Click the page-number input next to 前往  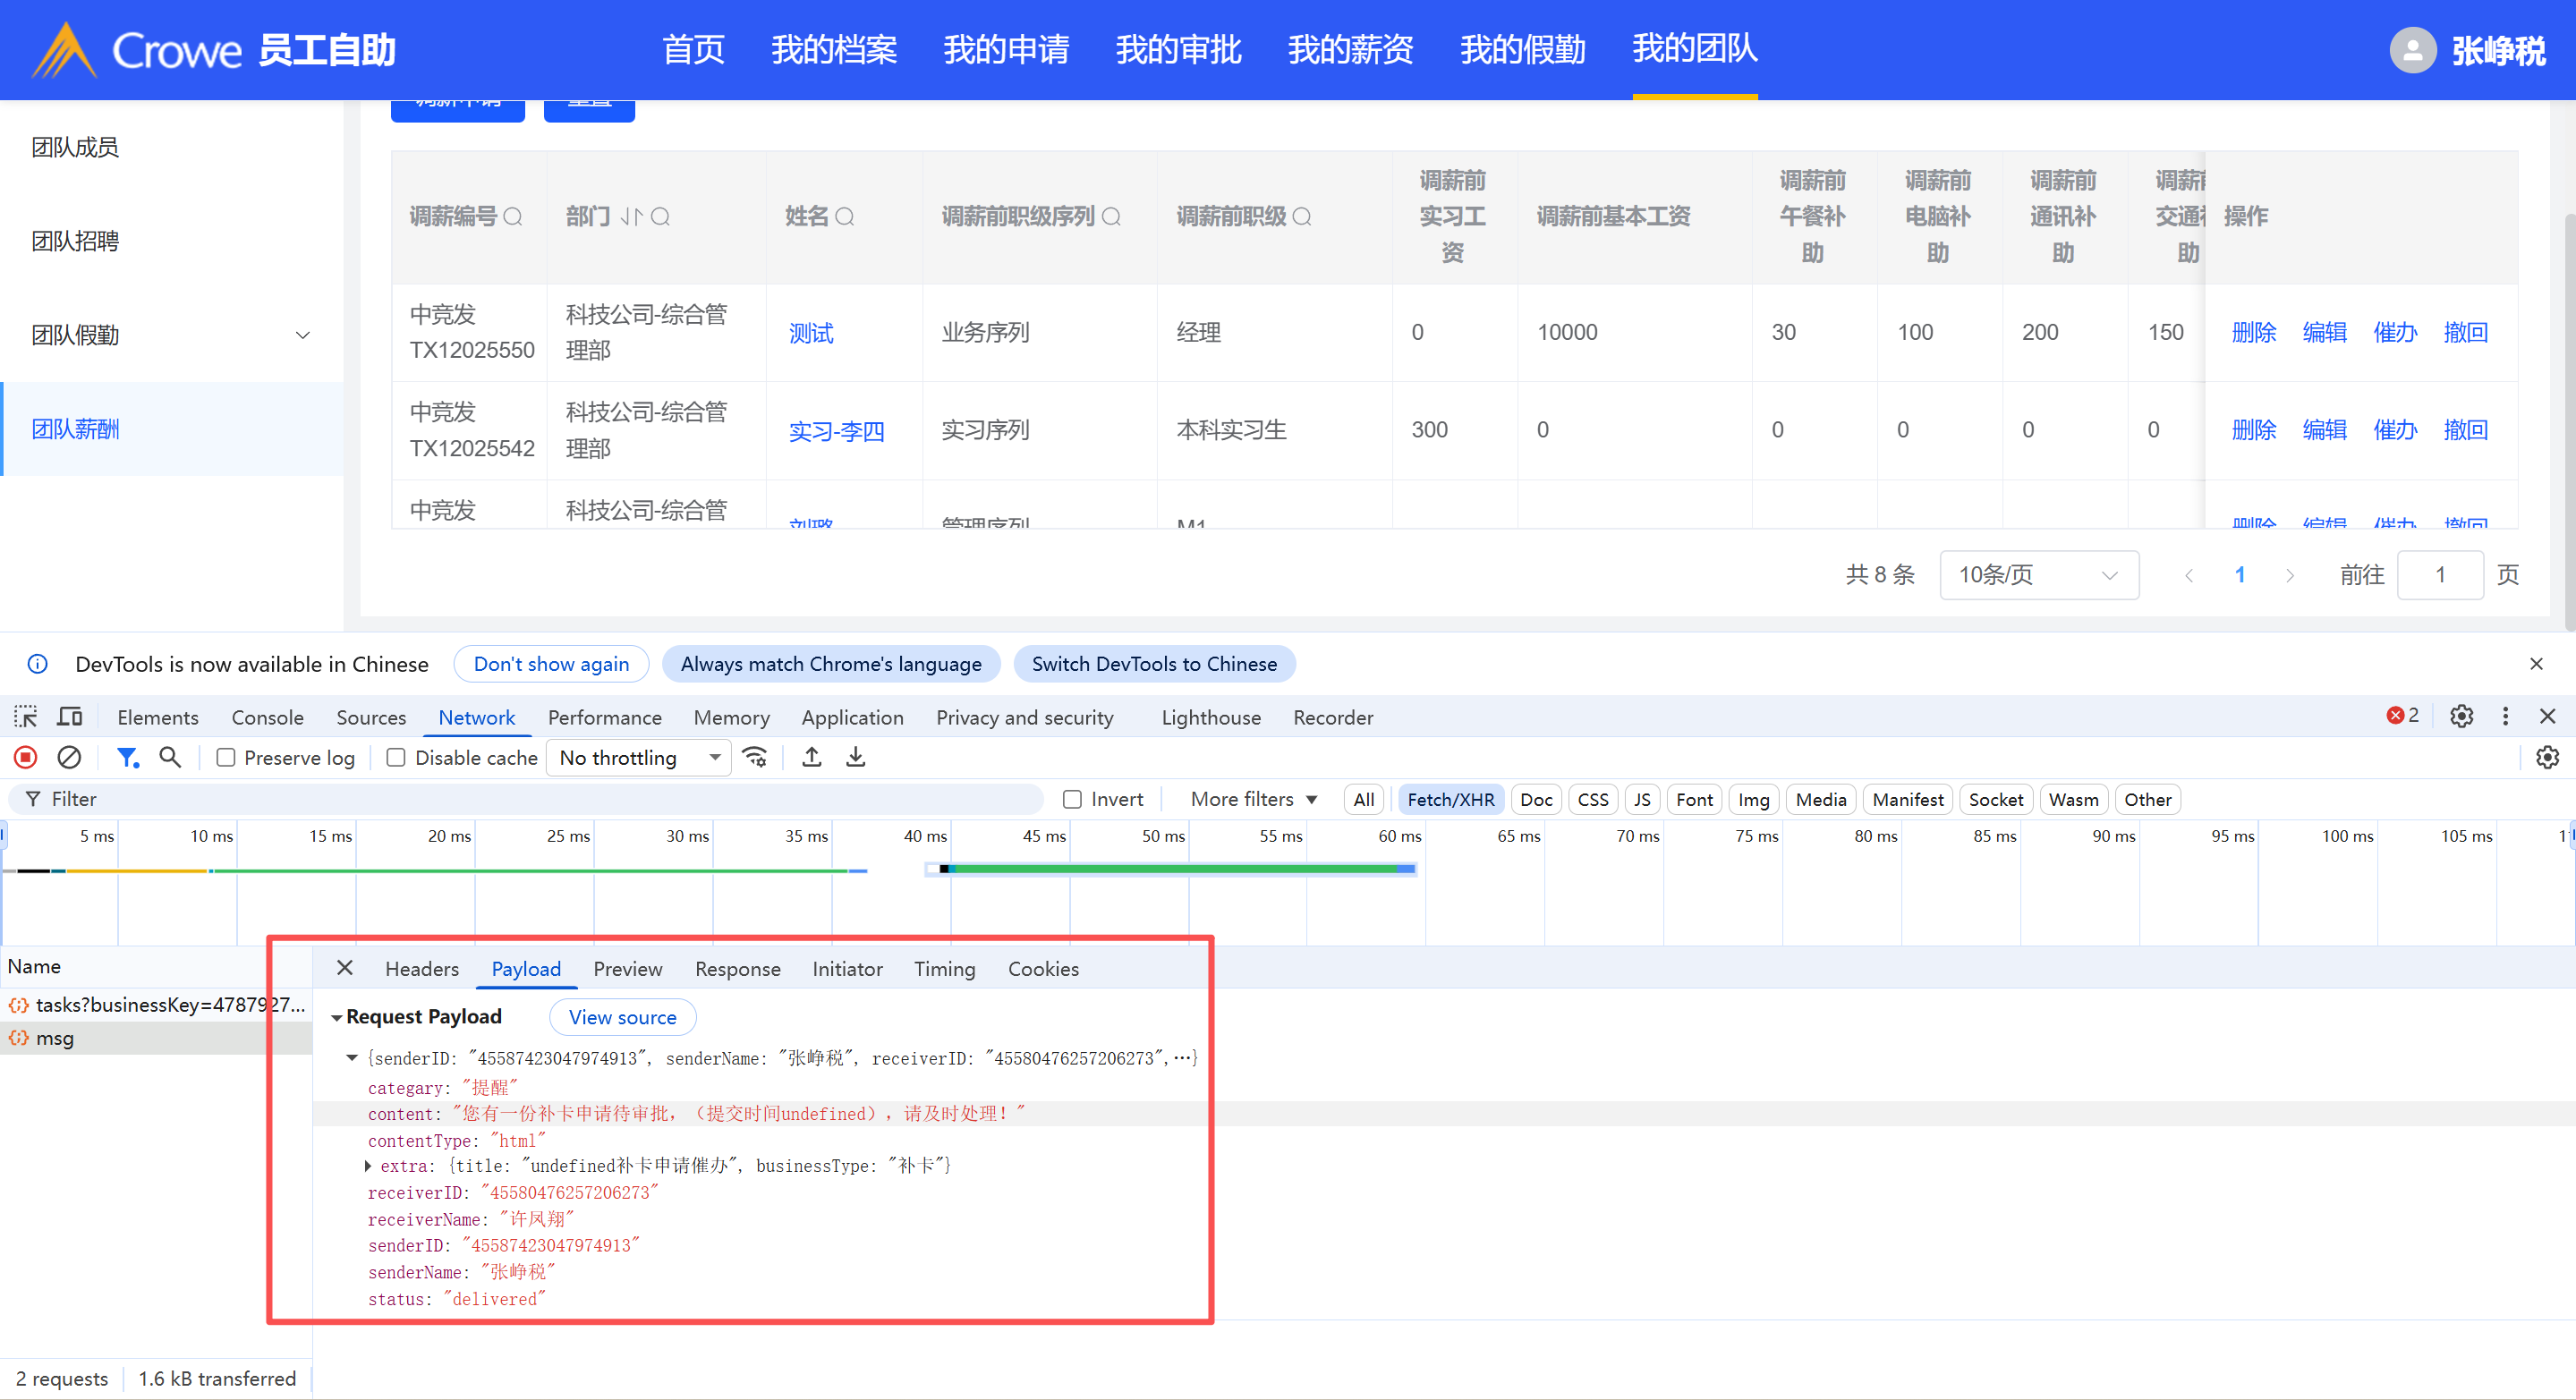click(x=2438, y=575)
